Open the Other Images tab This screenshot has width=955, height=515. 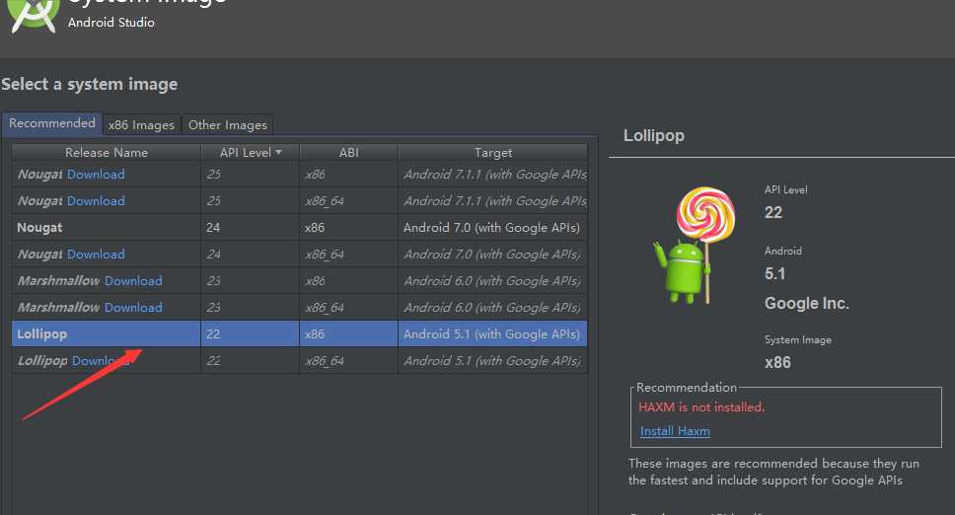tap(227, 124)
